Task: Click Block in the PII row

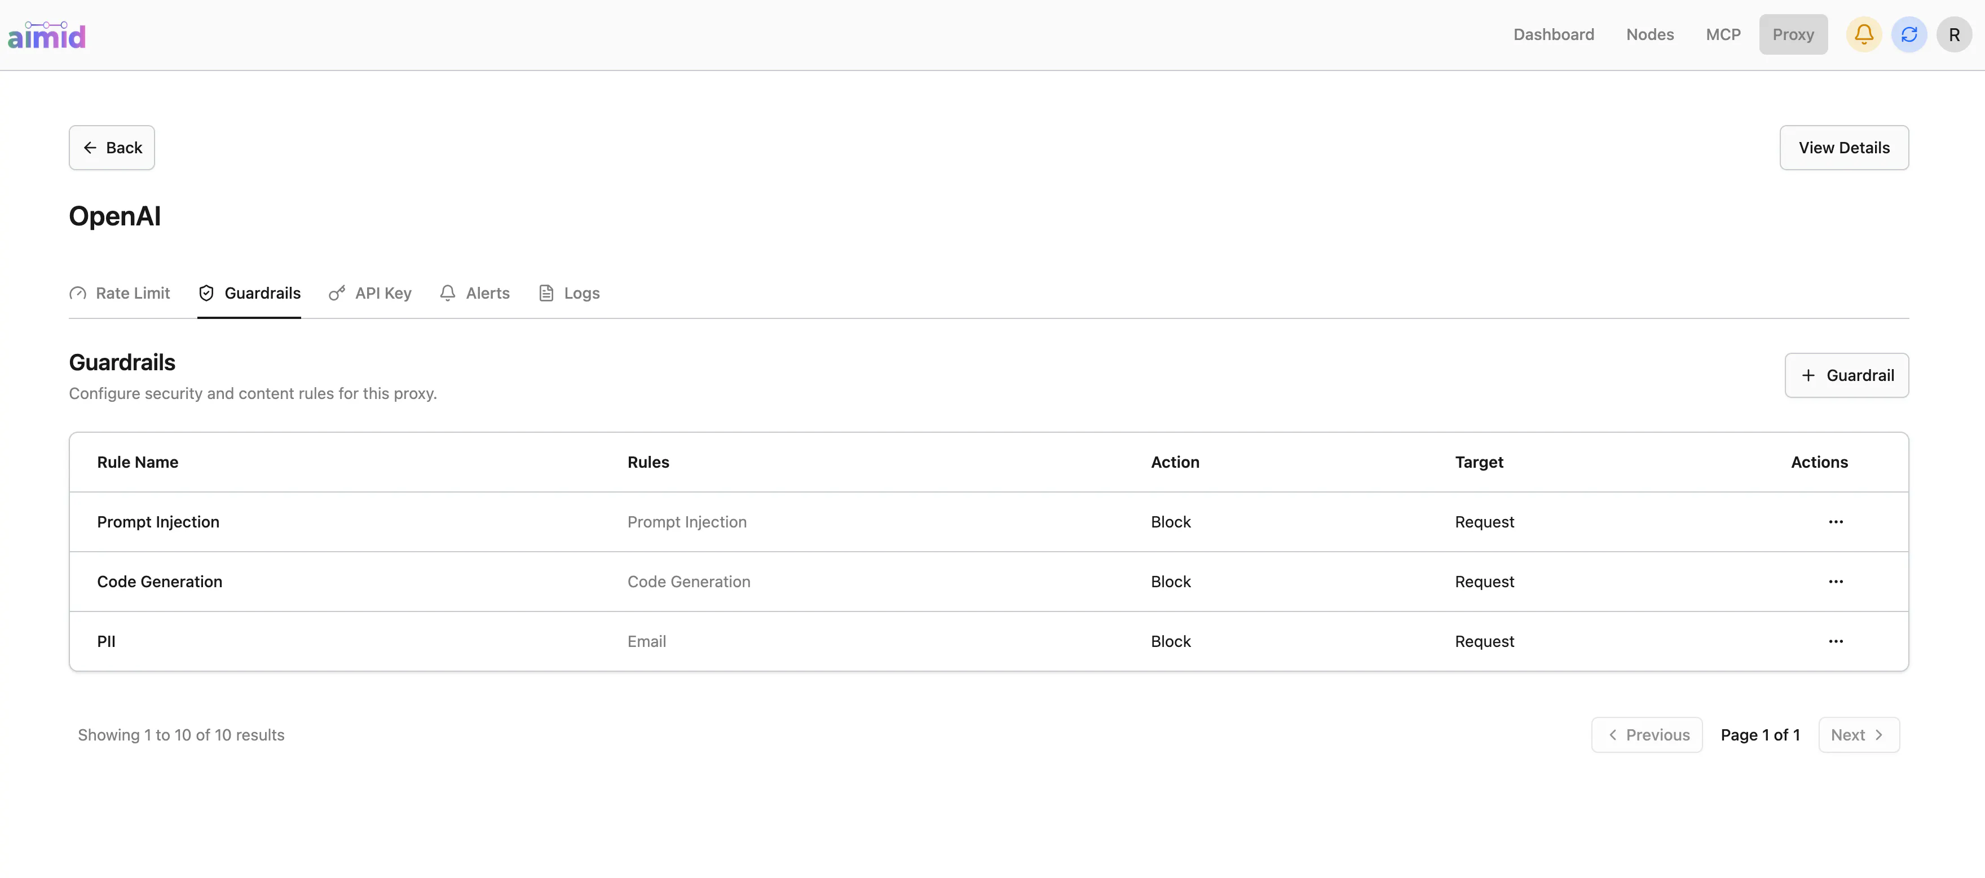Action: (x=1171, y=641)
